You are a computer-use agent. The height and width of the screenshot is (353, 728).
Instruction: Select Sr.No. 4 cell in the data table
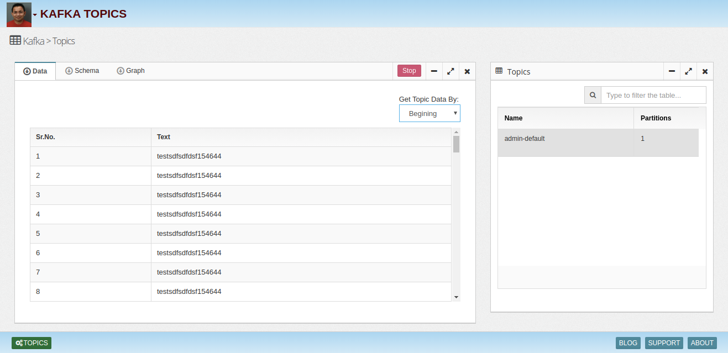point(91,214)
